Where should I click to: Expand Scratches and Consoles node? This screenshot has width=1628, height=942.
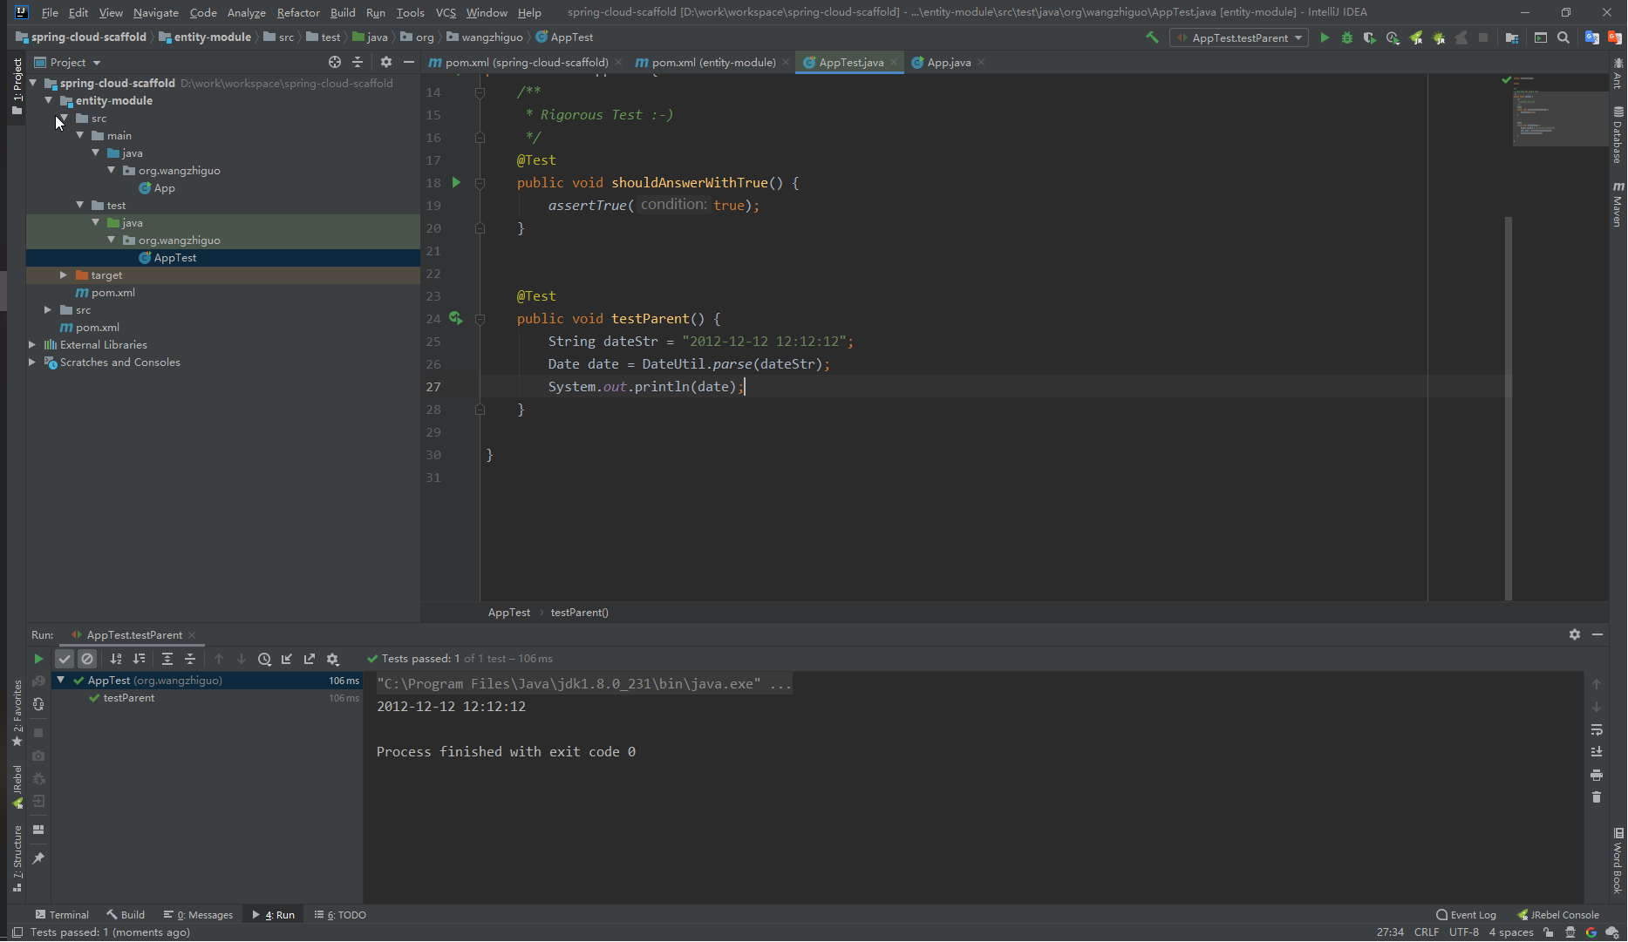(x=32, y=362)
